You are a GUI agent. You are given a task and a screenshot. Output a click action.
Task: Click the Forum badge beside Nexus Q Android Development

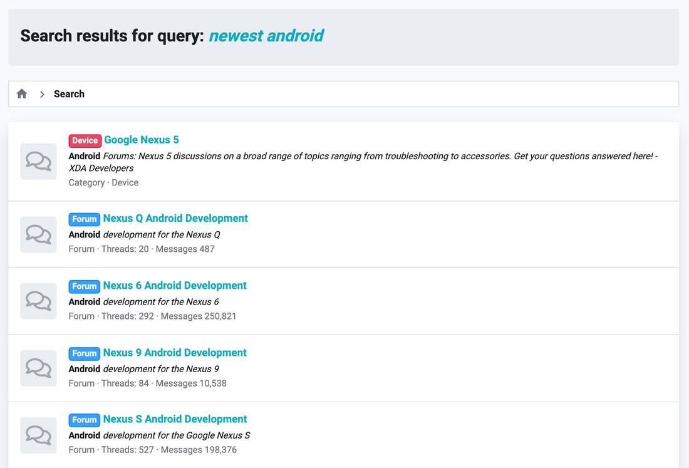pos(84,219)
